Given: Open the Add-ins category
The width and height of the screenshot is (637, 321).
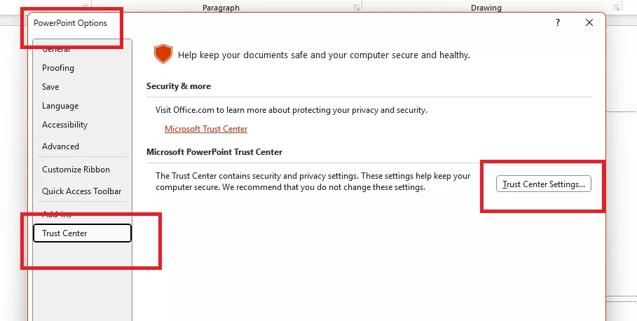Looking at the screenshot, I should (57, 214).
